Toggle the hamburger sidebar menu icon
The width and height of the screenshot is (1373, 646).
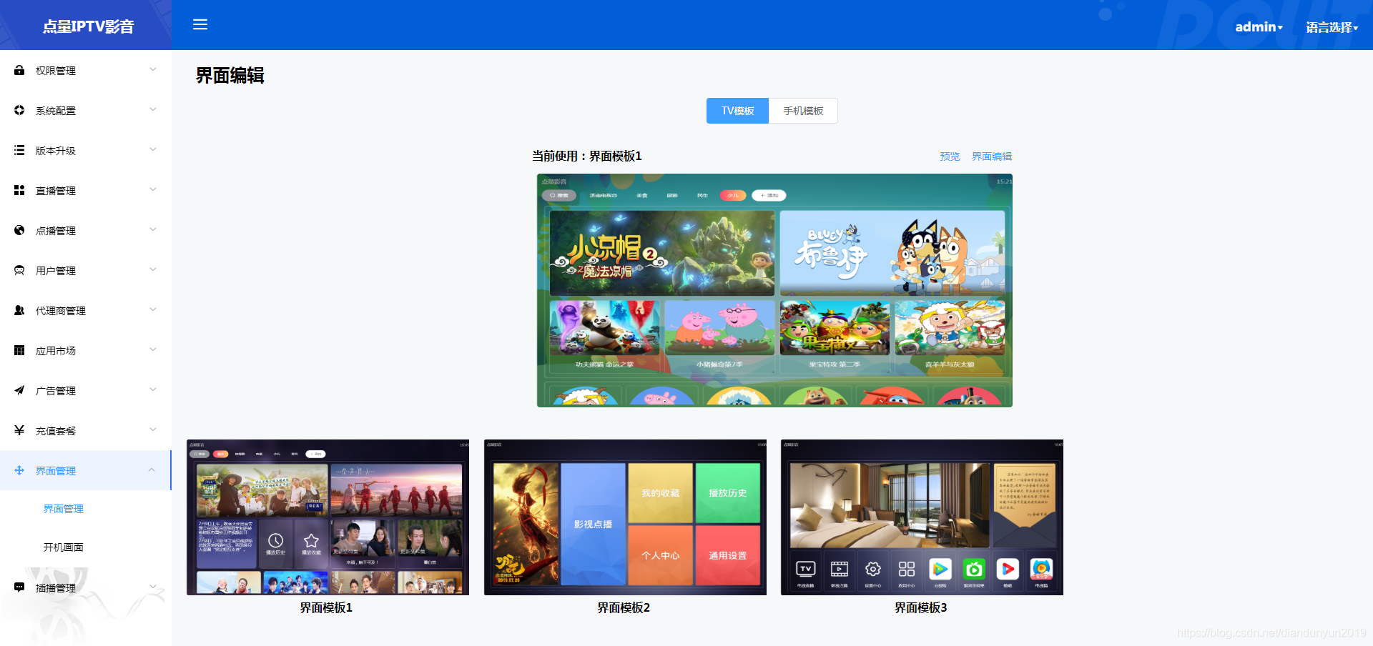tap(200, 24)
